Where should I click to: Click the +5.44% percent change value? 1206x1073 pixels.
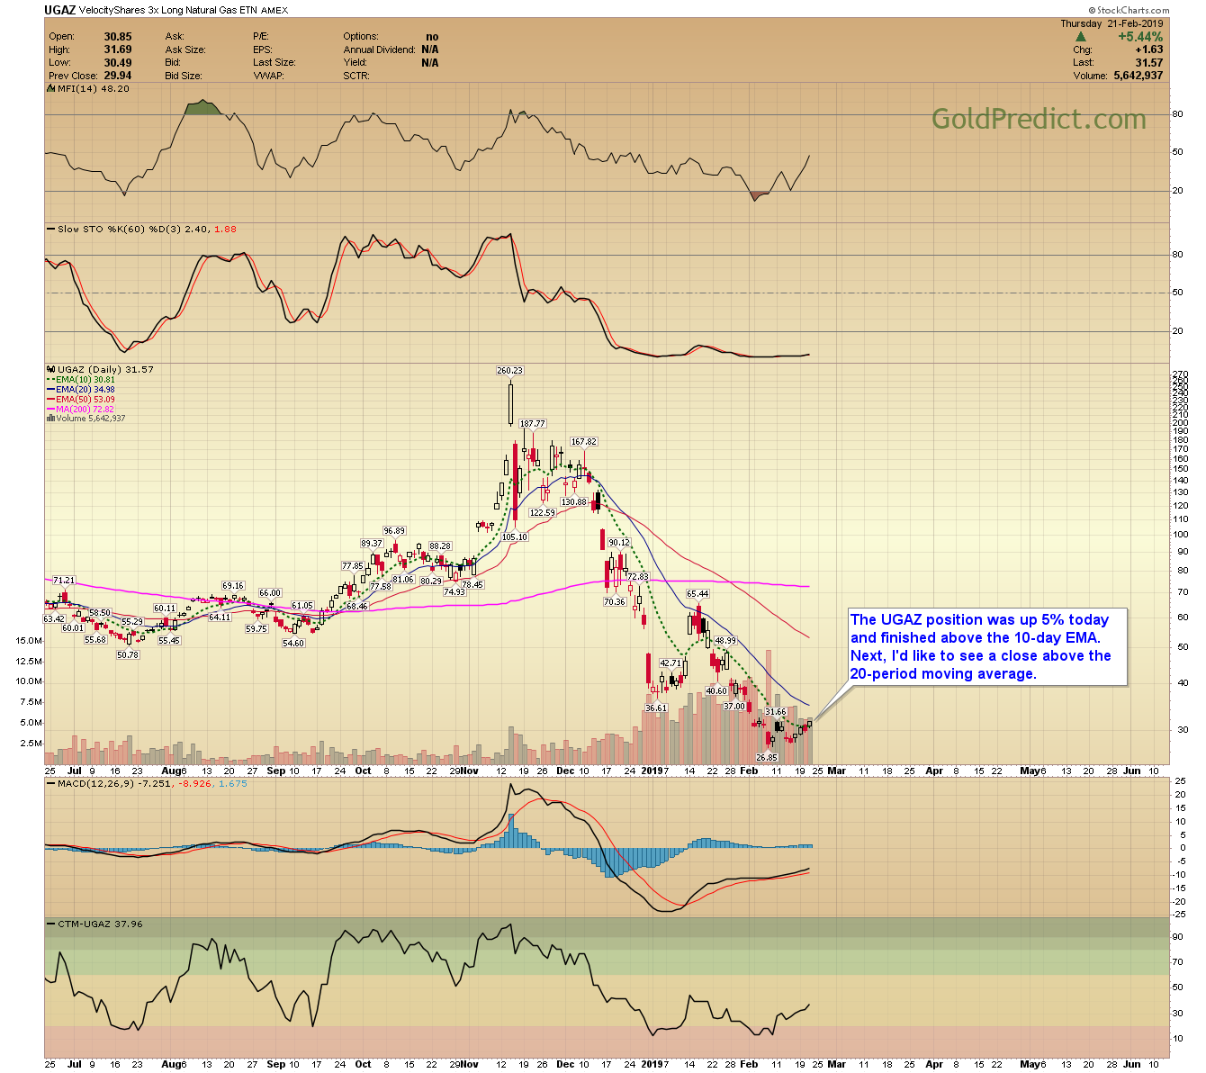tap(1141, 37)
